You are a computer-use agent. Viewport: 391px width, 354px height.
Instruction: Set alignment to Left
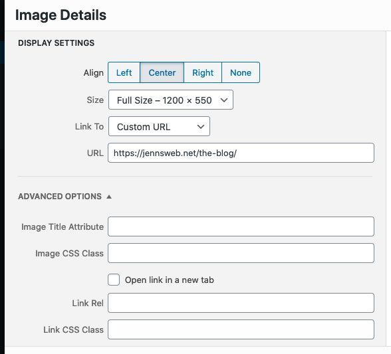(124, 72)
